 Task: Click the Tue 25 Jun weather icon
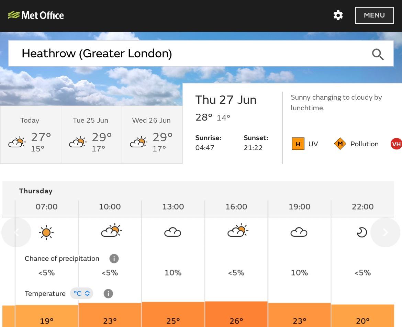click(78, 142)
